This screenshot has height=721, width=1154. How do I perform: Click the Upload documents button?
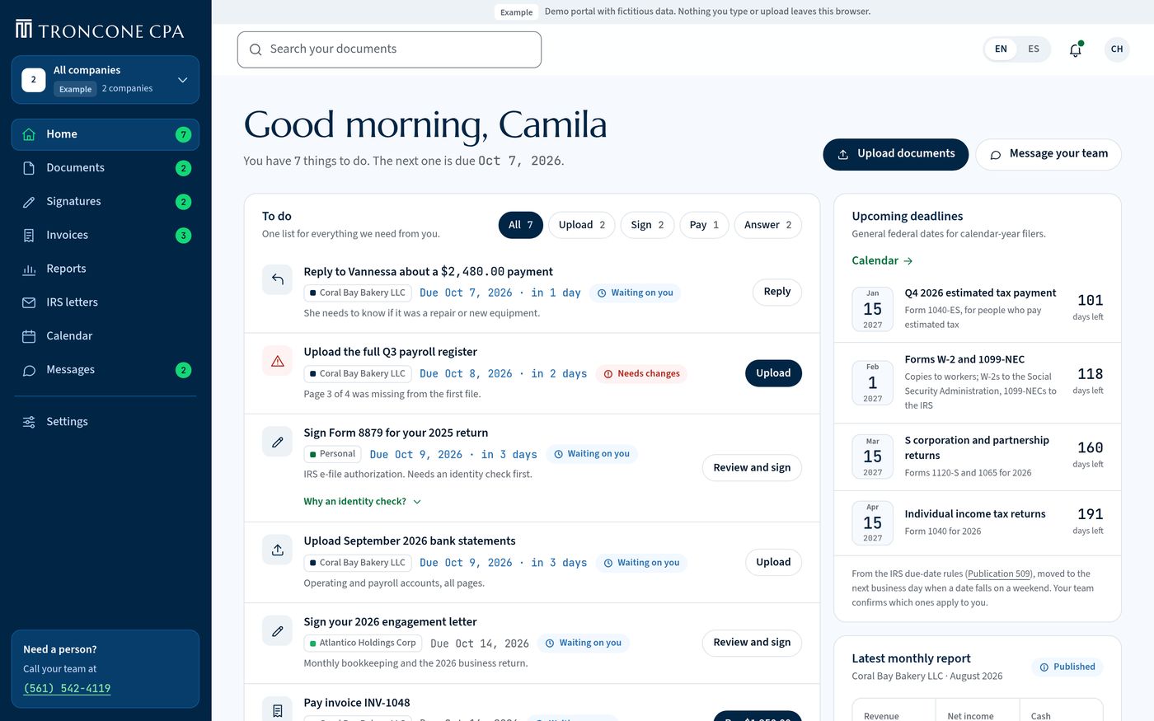click(896, 154)
